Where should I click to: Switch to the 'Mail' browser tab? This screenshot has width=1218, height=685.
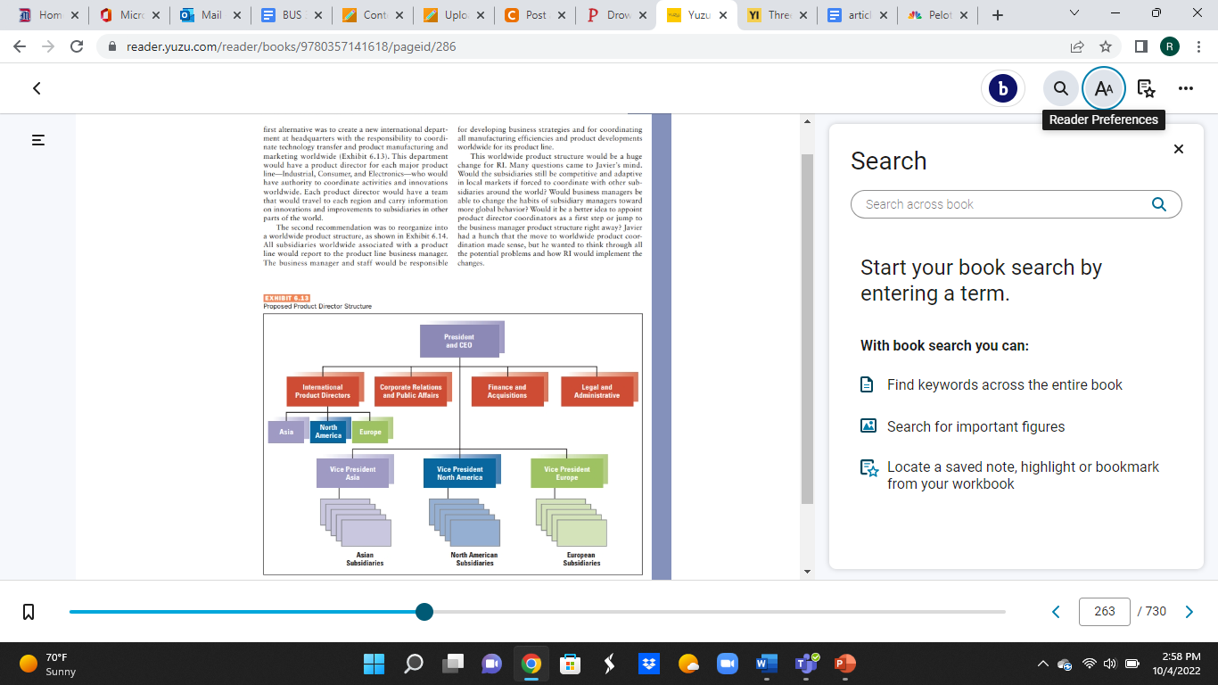tap(211, 15)
